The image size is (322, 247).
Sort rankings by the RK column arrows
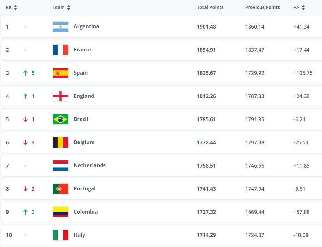click(15, 8)
